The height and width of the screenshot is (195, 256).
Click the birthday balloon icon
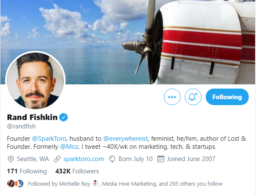pyautogui.click(x=112, y=159)
